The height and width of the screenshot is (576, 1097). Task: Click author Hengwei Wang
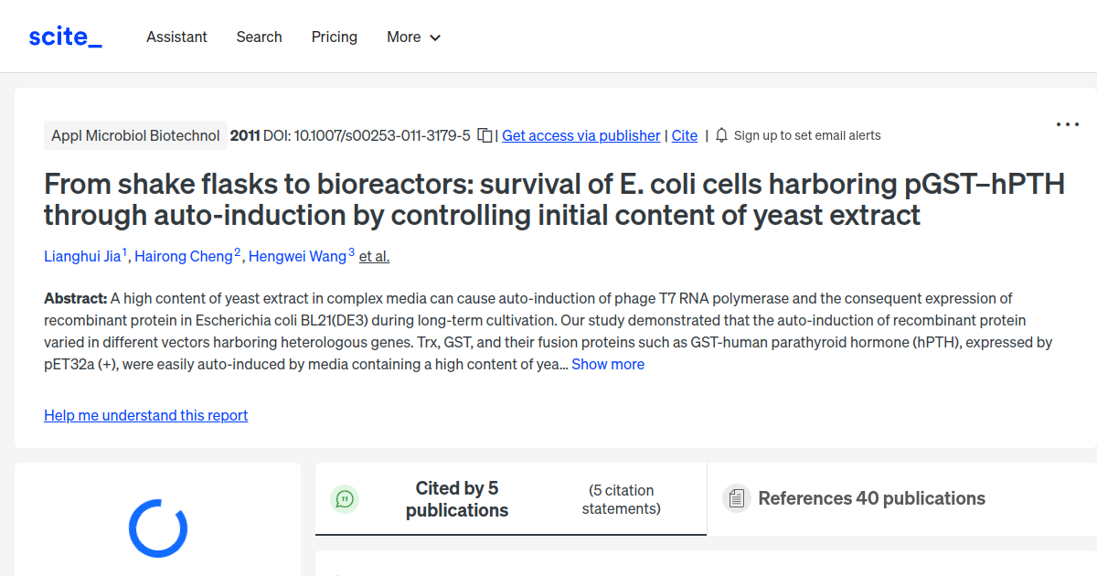pos(299,256)
